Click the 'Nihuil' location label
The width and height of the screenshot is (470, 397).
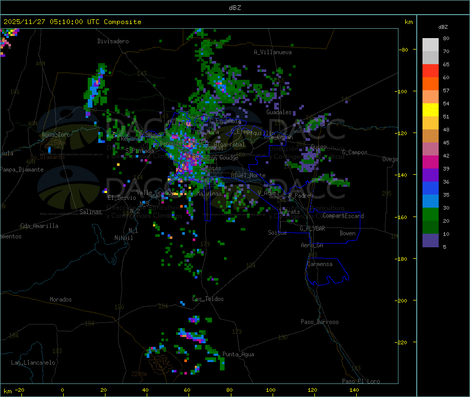pyautogui.click(x=123, y=238)
